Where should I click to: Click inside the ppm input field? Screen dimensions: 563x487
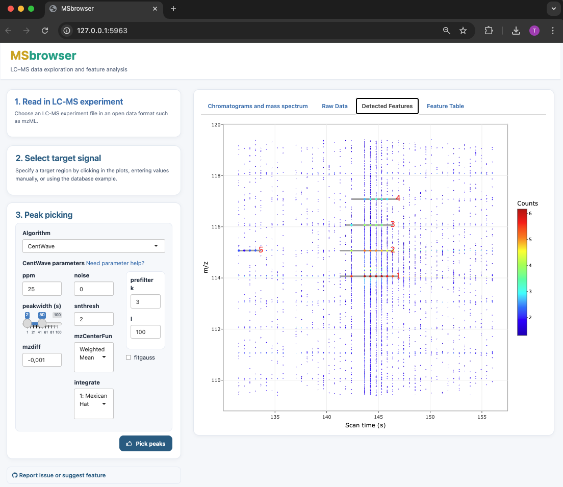pos(42,288)
